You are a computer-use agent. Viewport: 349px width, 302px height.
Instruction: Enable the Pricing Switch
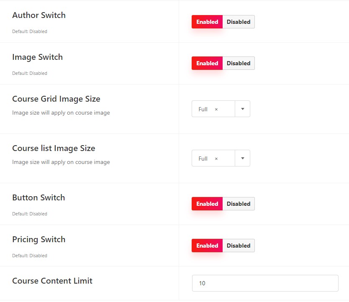tap(207, 246)
